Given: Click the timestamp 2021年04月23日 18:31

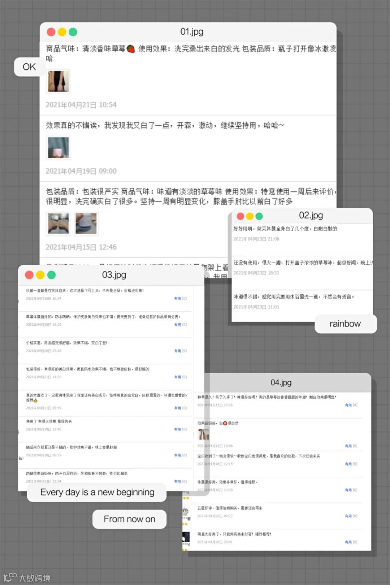Looking at the screenshot, I should tap(256, 273).
